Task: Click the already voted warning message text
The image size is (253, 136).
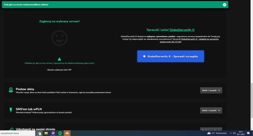Action: pos(59,63)
